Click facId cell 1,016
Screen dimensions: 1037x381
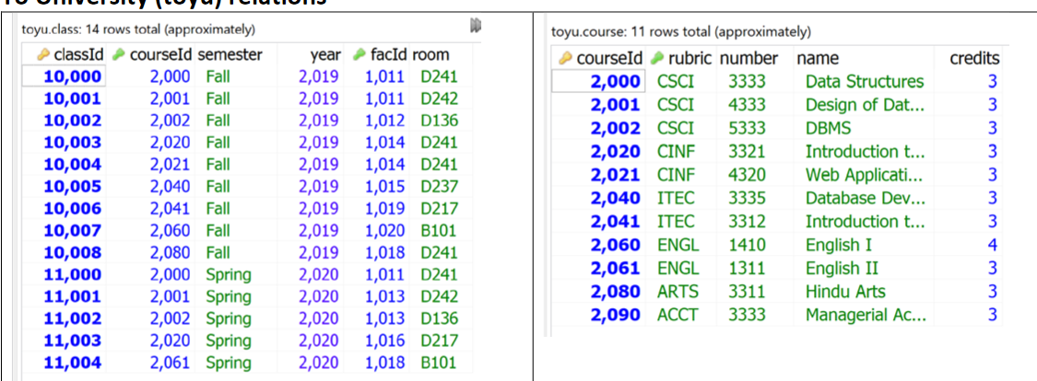pos(384,341)
